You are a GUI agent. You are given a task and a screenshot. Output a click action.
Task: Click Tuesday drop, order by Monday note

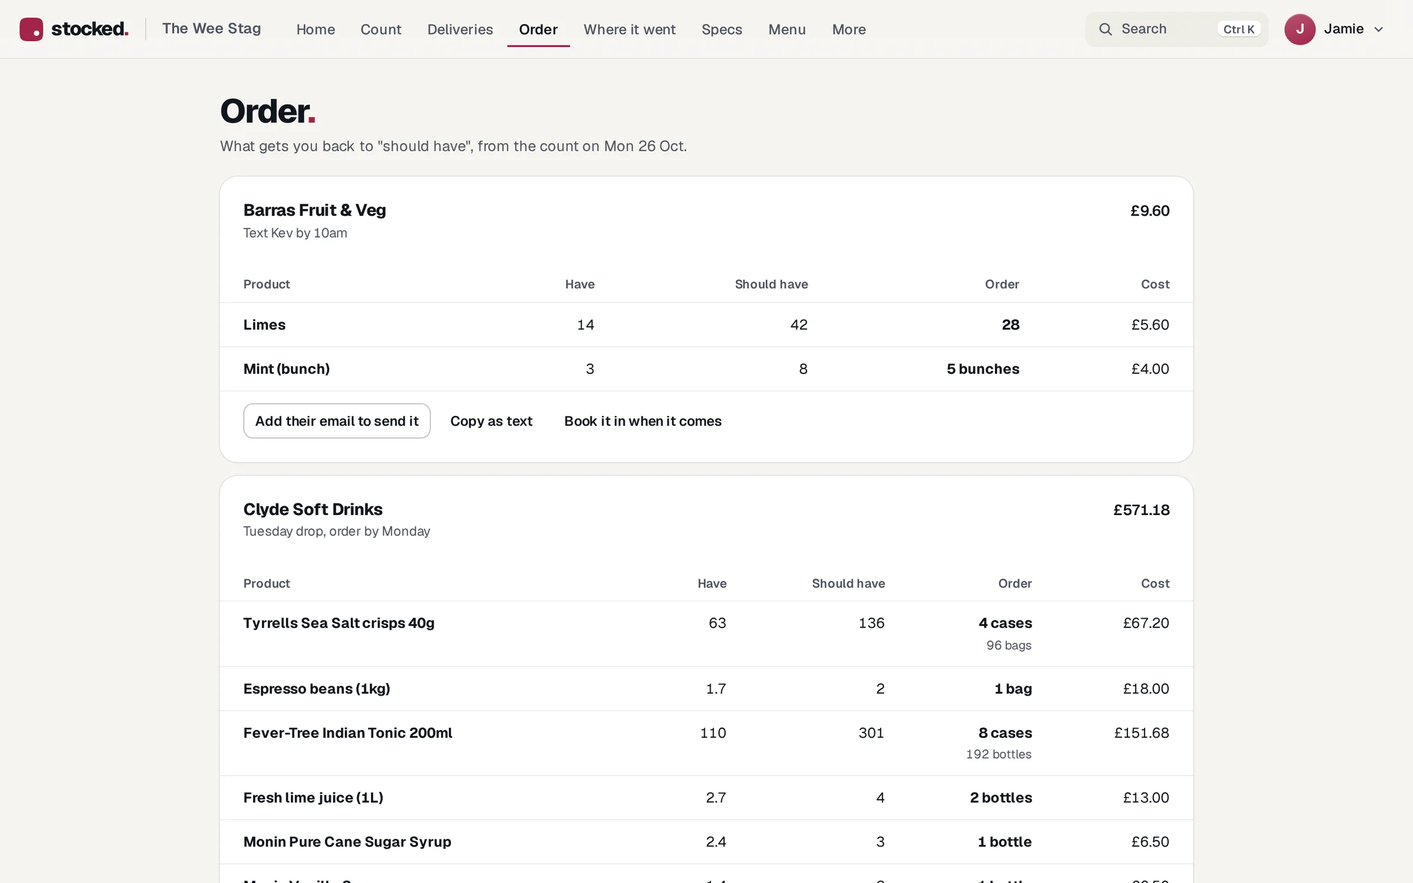[x=336, y=531]
